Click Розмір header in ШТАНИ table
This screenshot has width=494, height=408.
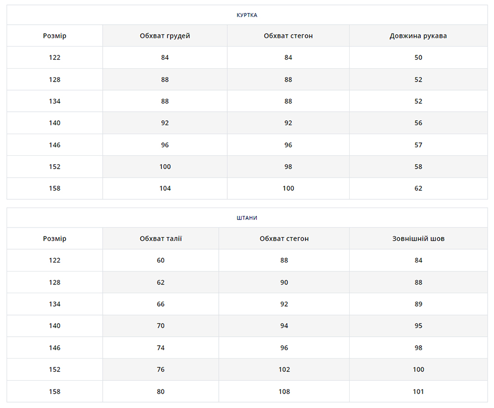click(x=54, y=239)
